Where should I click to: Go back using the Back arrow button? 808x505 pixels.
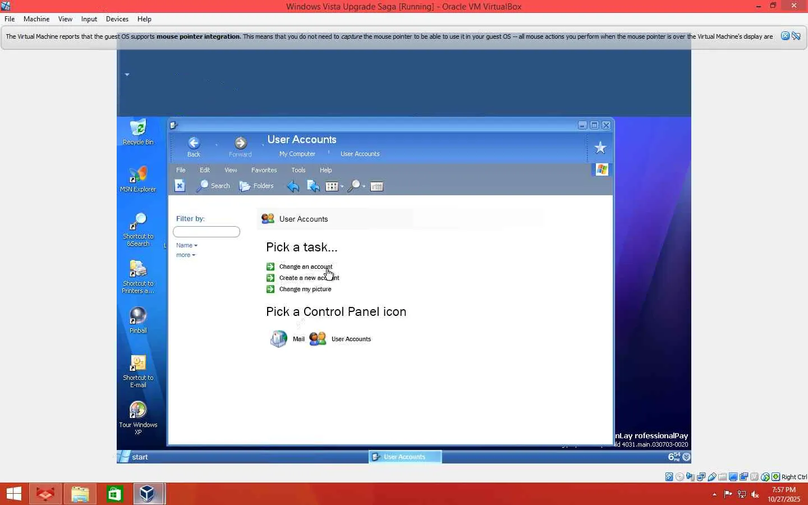194,143
